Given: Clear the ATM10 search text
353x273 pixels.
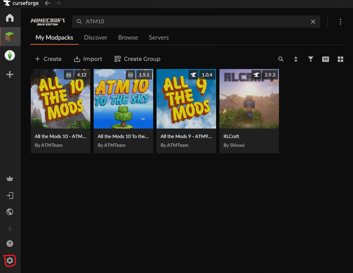Looking at the screenshot, I should point(313,22).
